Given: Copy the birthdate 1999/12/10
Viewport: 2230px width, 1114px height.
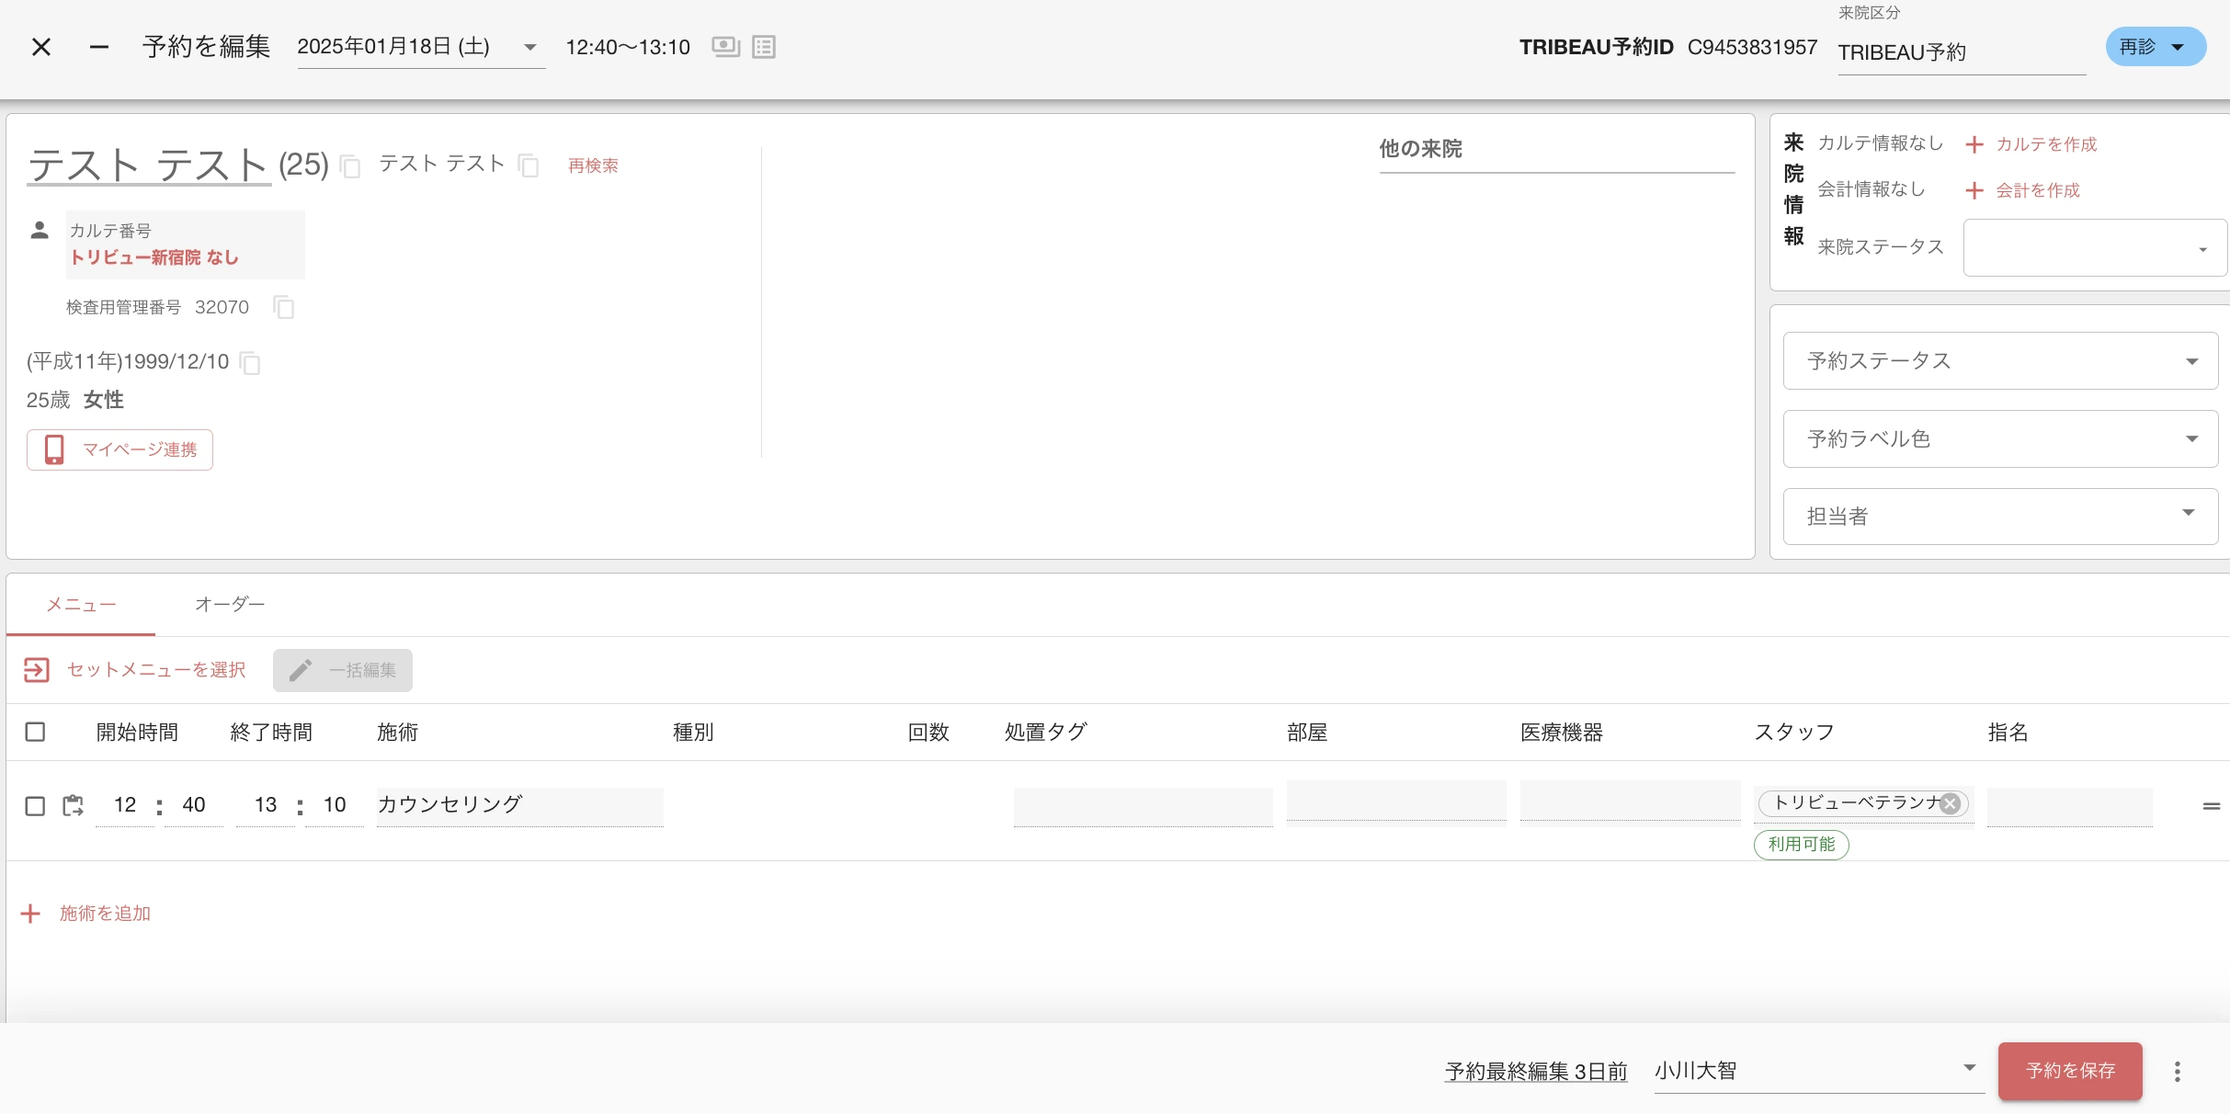Looking at the screenshot, I should click(x=250, y=362).
